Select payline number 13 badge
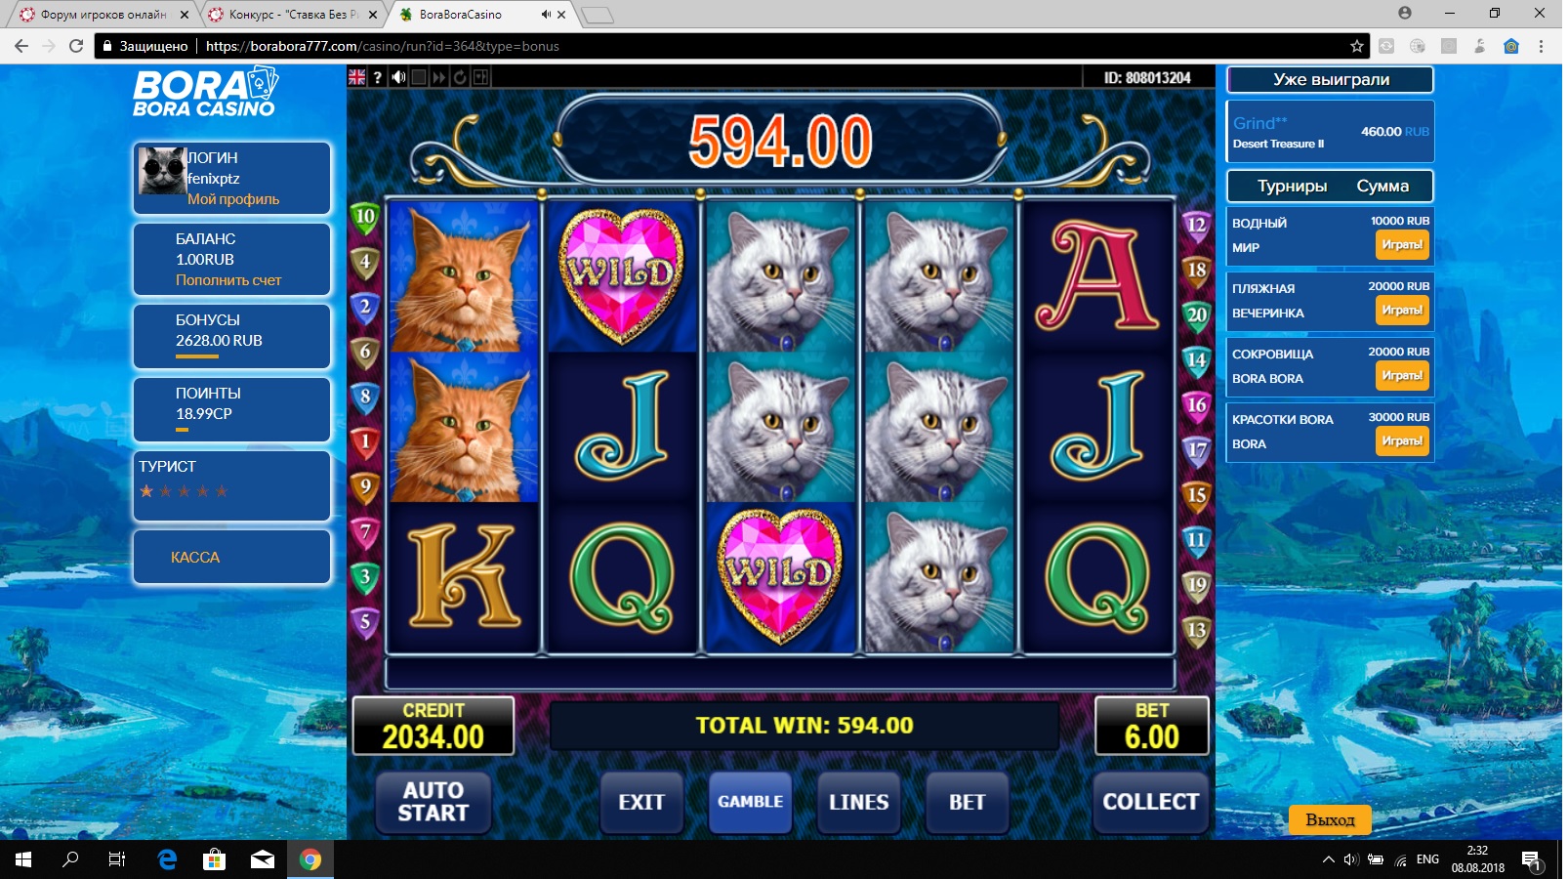The width and height of the screenshot is (1568, 879). [x=1196, y=631]
